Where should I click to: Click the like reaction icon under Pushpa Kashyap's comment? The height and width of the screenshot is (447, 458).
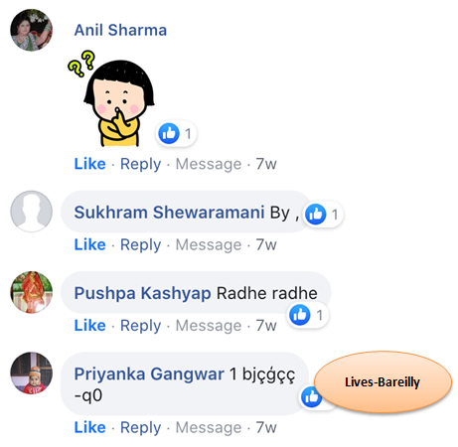300,315
